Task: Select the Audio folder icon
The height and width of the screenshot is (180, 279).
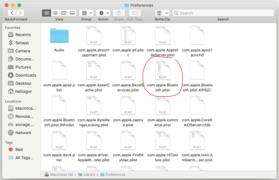Action: (x=59, y=37)
